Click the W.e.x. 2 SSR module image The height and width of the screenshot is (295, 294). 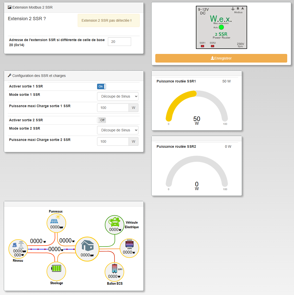click(221, 27)
